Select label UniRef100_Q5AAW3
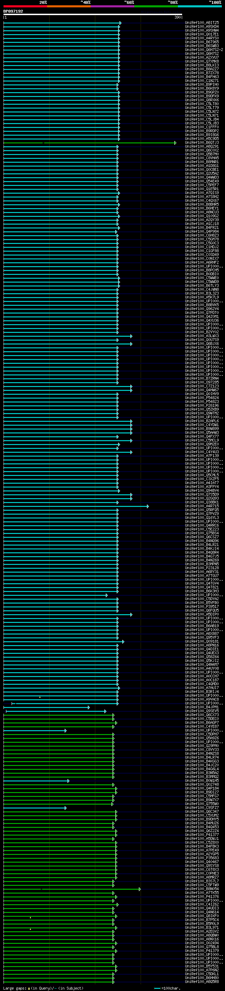This screenshot has width=225, height=991. click(x=202, y=432)
